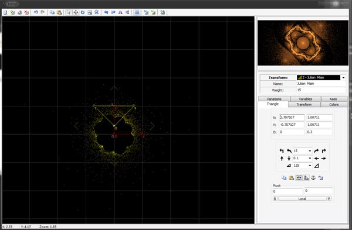Copy triangle using the top toolbar icon
This screenshot has width=352, height=230.
(x=52, y=12)
